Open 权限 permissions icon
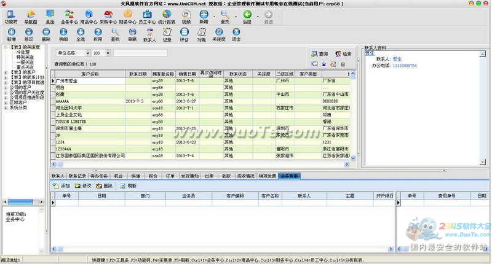 click(98, 35)
